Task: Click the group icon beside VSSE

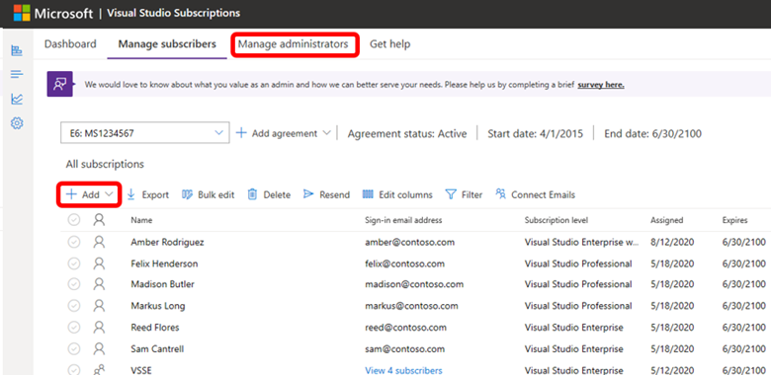Action: click(x=99, y=370)
